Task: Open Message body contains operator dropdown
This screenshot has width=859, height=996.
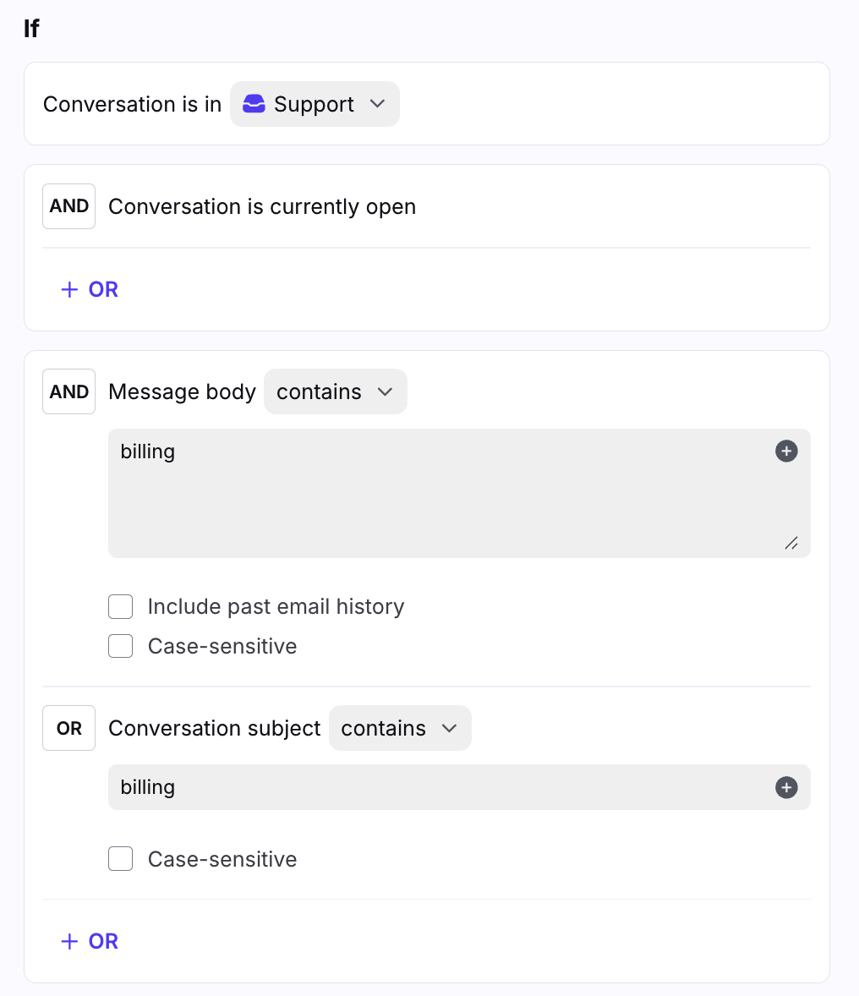Action: pyautogui.click(x=335, y=392)
